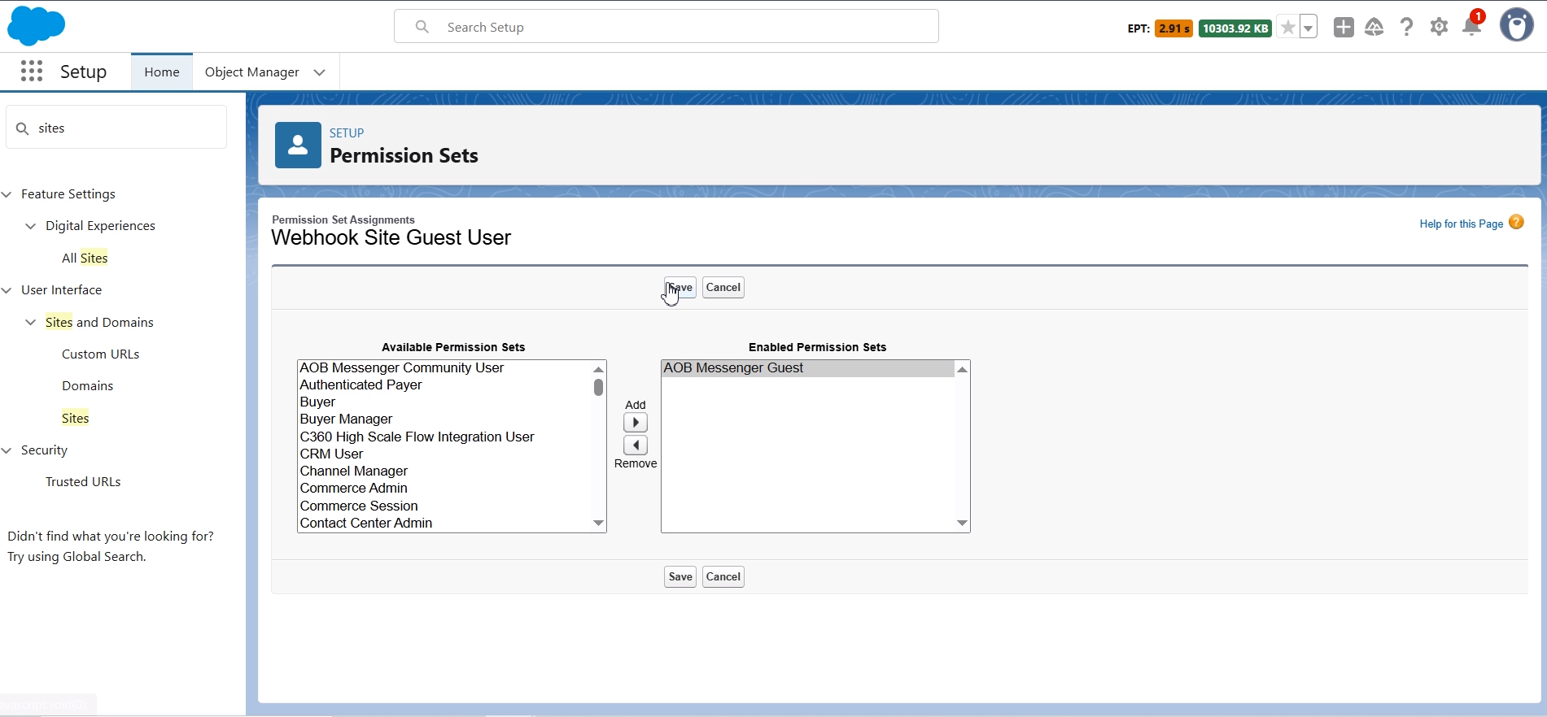Click the bottom Cancel button

[x=723, y=577]
